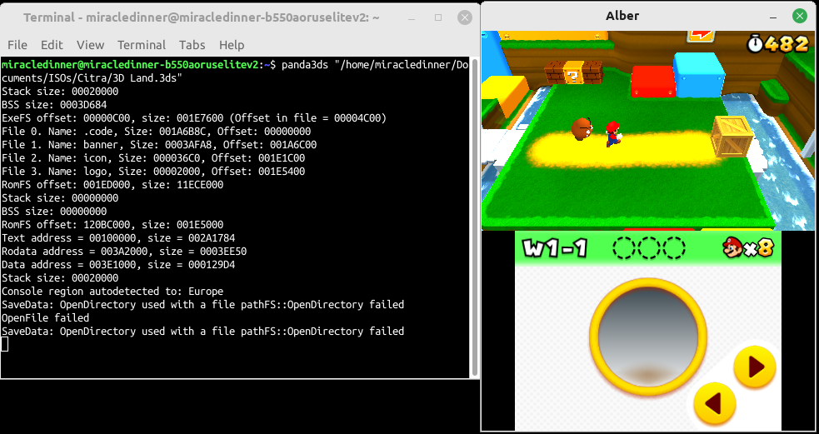Image resolution: width=819 pixels, height=434 pixels.
Task: Click the 'File 1. Name: banner' line
Action: point(159,145)
